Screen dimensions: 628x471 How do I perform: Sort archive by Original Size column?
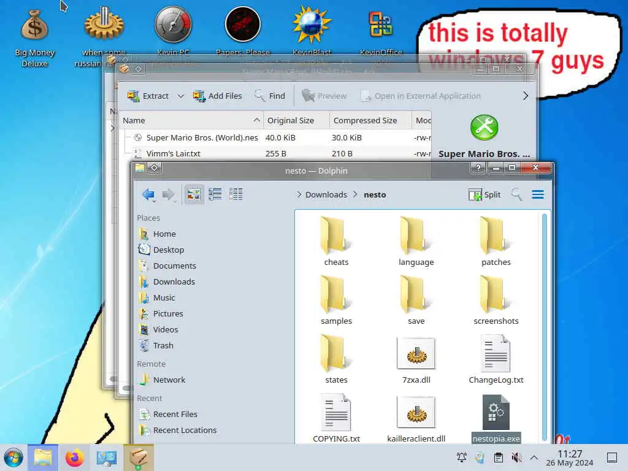click(x=296, y=120)
